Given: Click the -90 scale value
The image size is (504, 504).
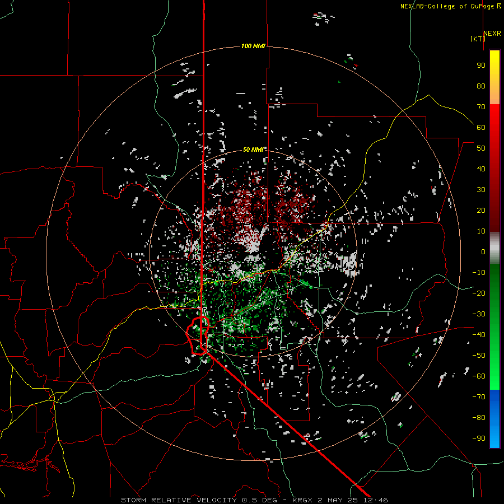Looking at the screenshot, I should (x=479, y=438).
